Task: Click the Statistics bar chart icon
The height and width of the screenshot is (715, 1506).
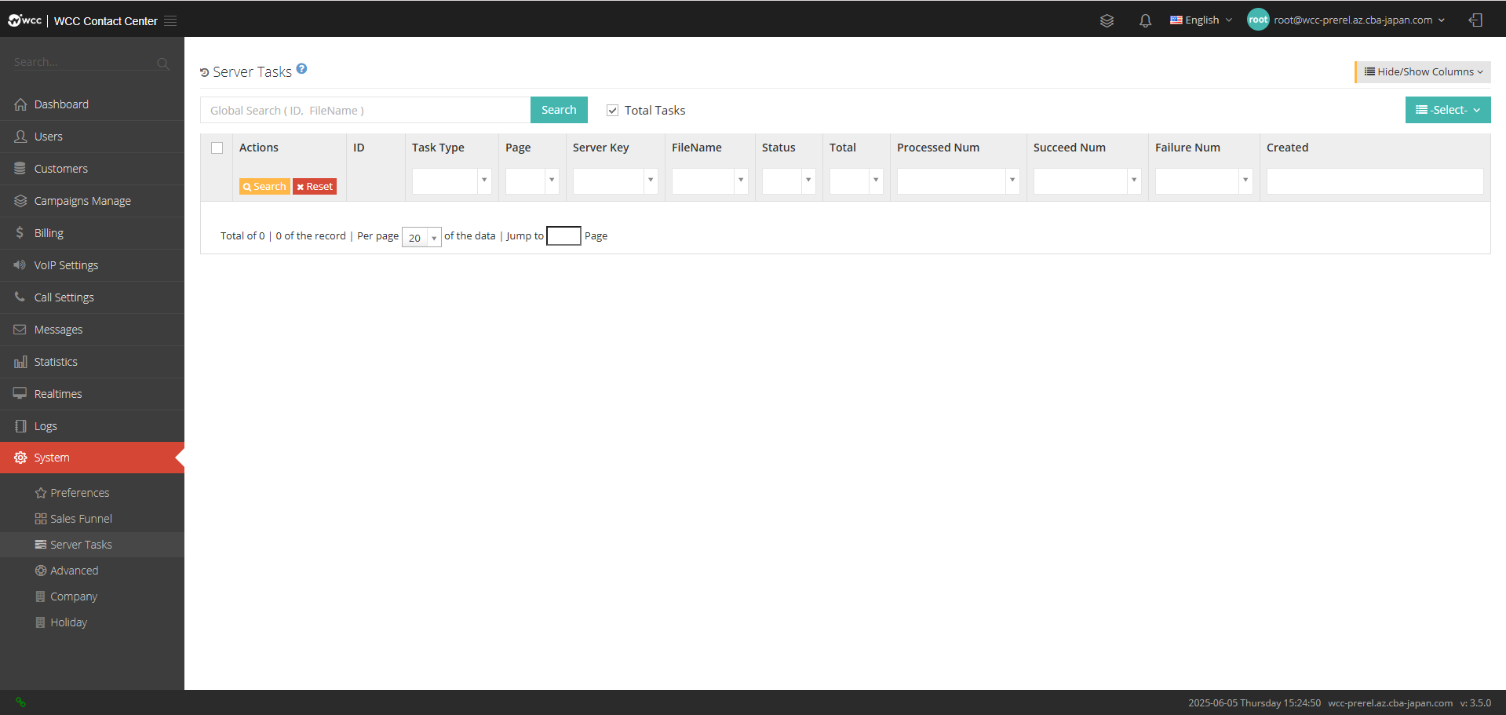Action: 20,362
